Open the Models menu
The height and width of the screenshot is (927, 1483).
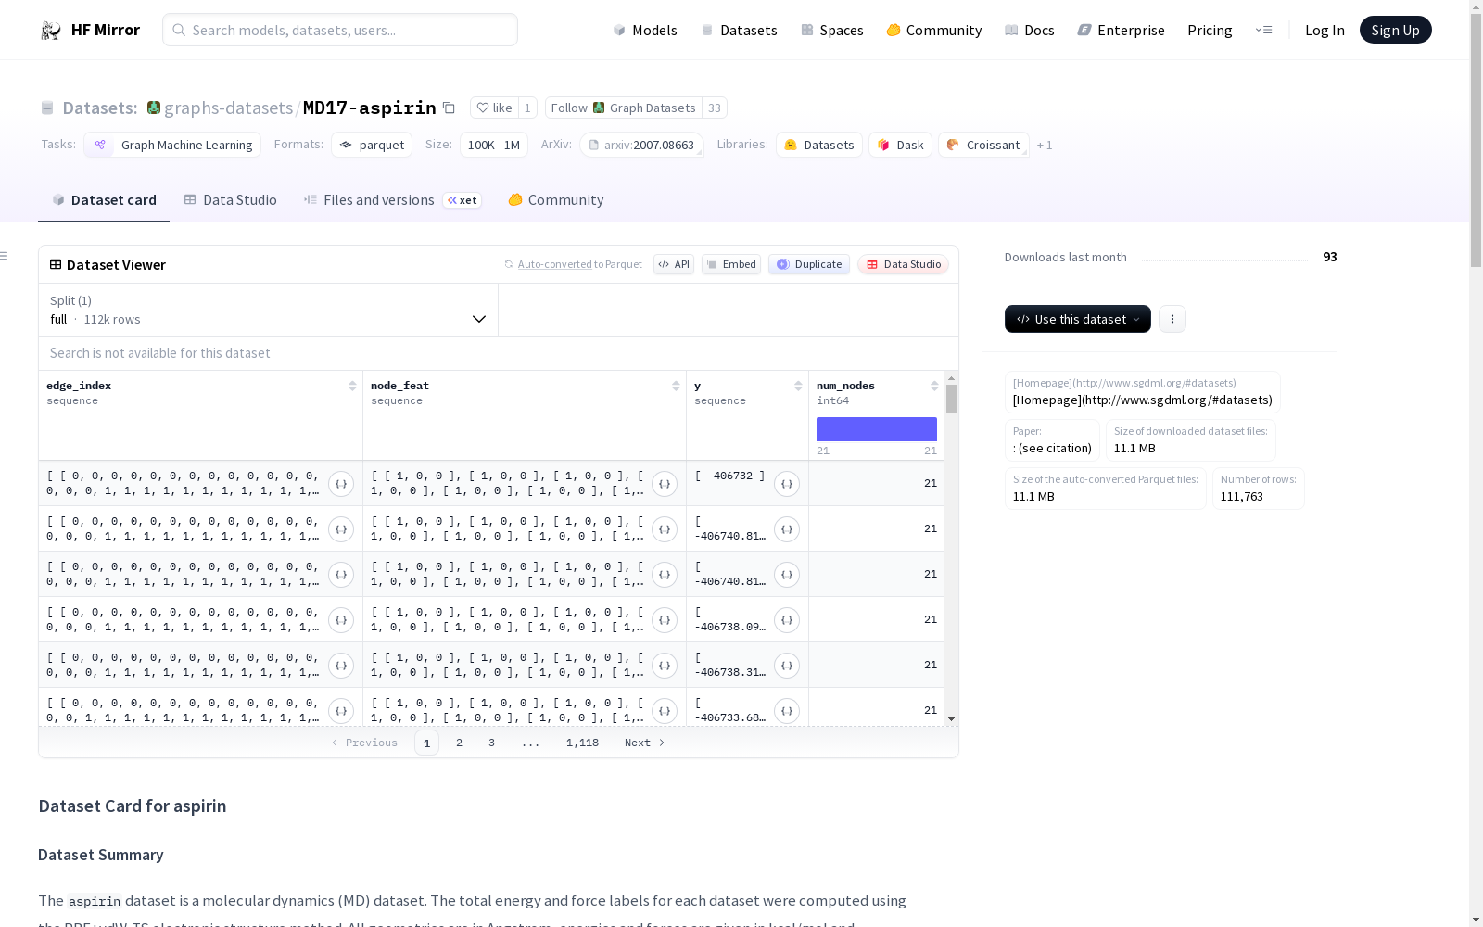pos(645,31)
